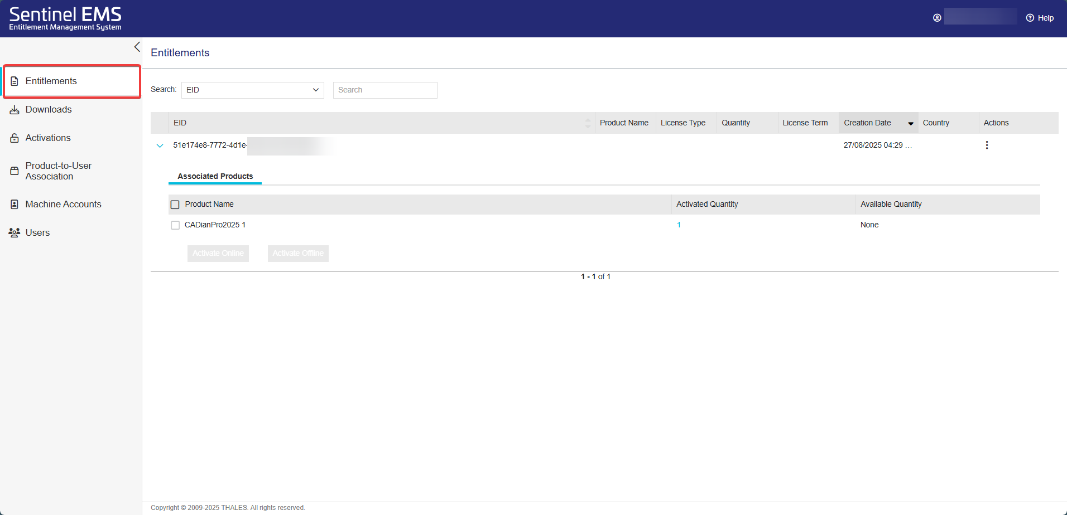
Task: Click the Activations padlock icon in sidebar
Action: point(15,138)
